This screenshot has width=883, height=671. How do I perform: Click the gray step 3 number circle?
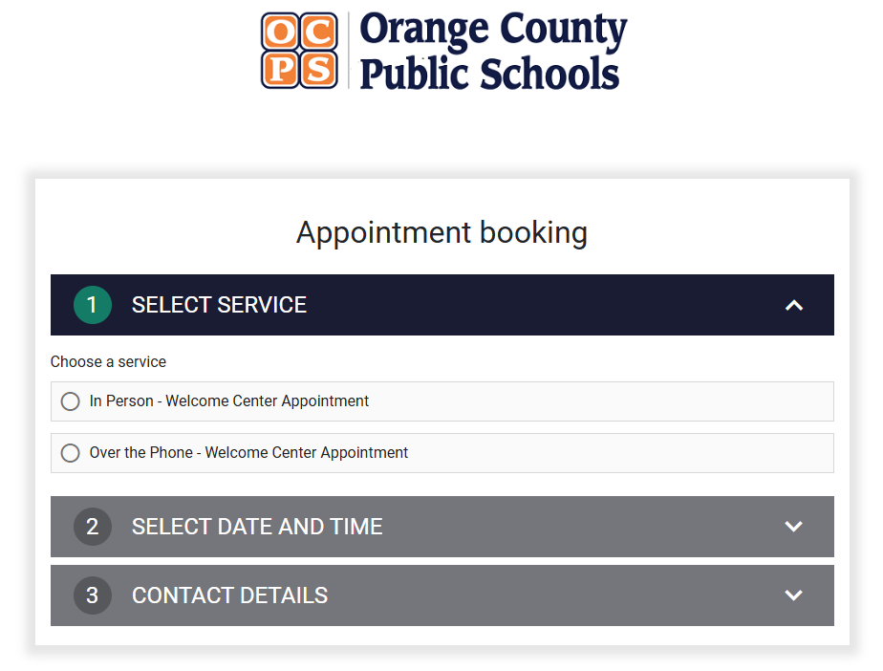pyautogui.click(x=92, y=595)
